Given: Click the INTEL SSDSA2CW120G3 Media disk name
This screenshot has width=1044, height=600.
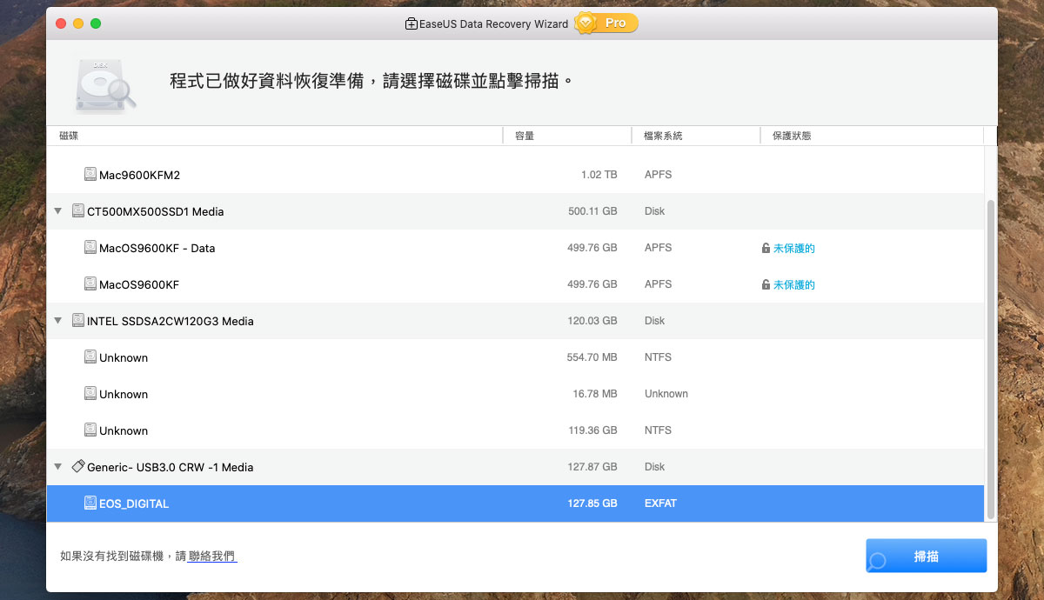Looking at the screenshot, I should 171,321.
